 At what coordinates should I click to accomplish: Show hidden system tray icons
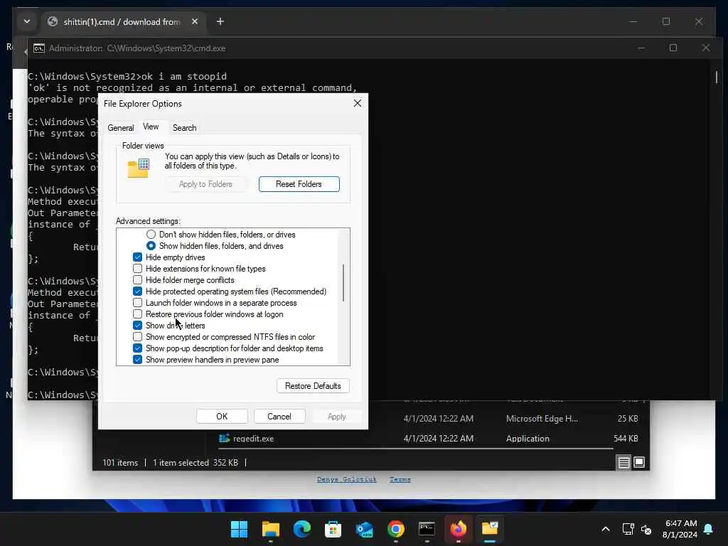click(606, 529)
